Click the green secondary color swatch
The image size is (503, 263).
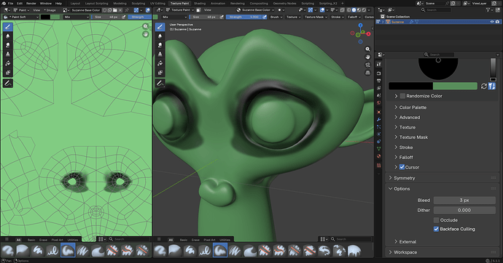tap(455, 86)
